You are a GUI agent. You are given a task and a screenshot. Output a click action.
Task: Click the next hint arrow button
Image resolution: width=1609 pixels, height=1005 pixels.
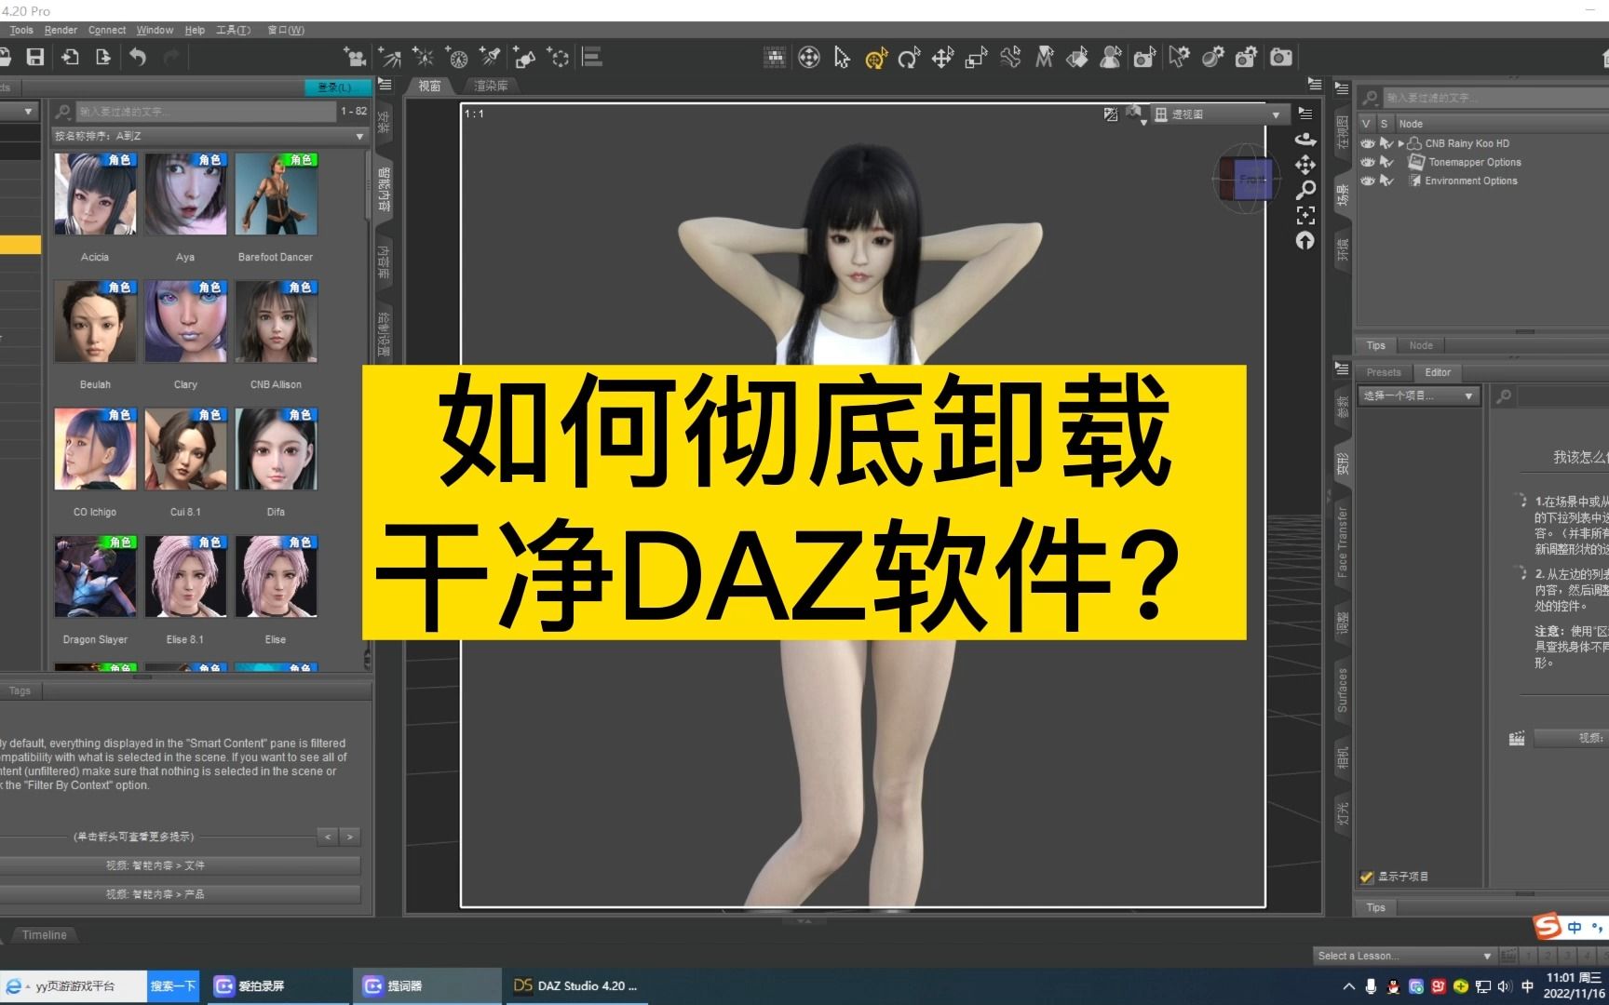click(x=349, y=837)
